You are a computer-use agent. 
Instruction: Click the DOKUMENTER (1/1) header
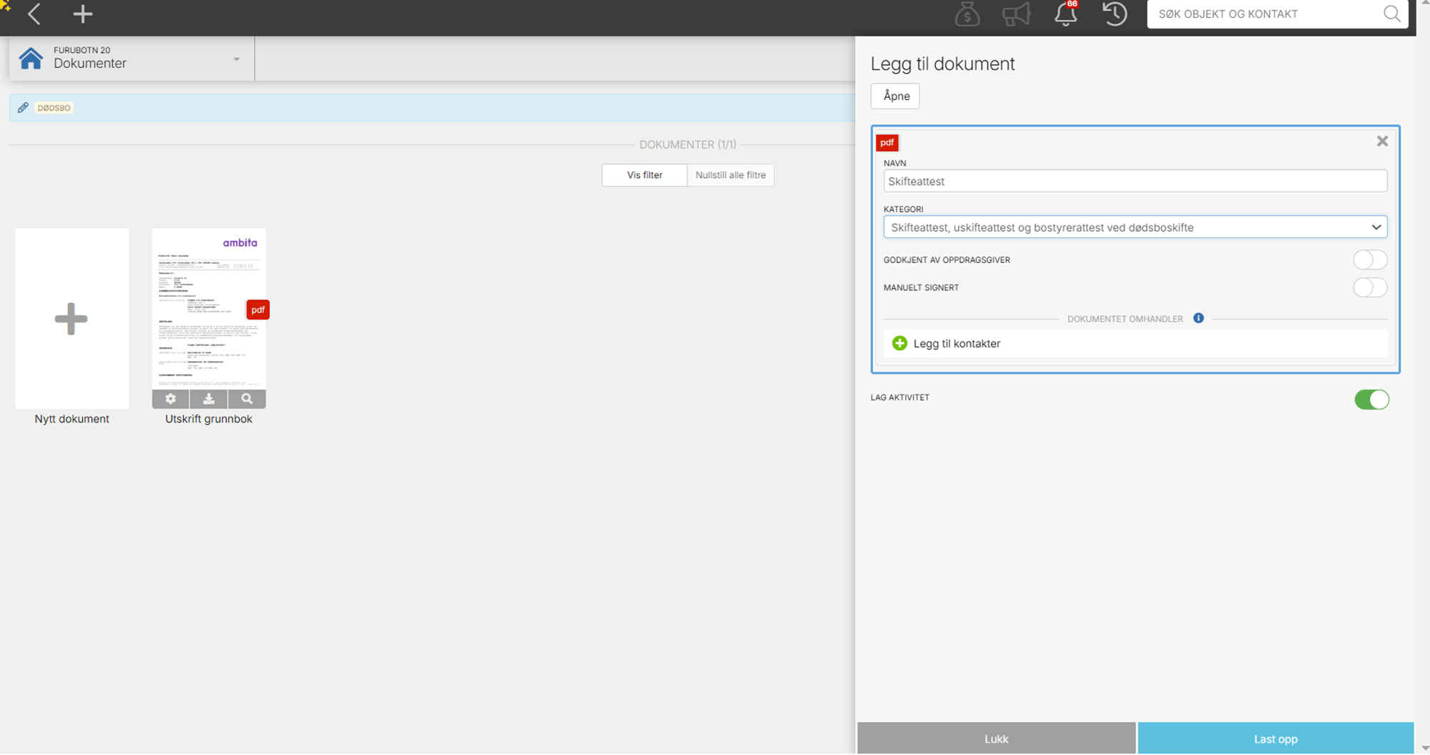pos(688,144)
